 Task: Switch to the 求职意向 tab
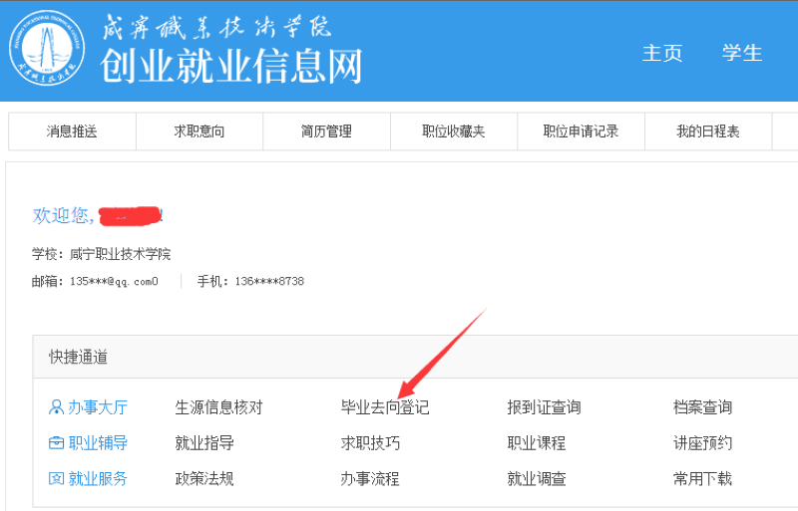(x=199, y=131)
